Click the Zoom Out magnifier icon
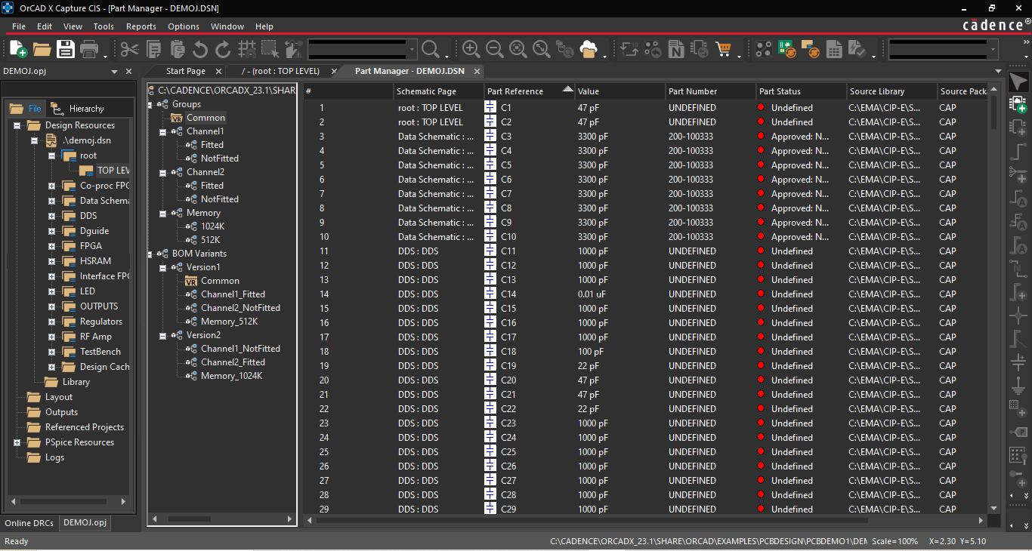This screenshot has width=1032, height=551. pyautogui.click(x=494, y=50)
